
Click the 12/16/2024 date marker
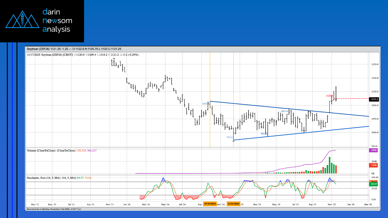(x=234, y=204)
